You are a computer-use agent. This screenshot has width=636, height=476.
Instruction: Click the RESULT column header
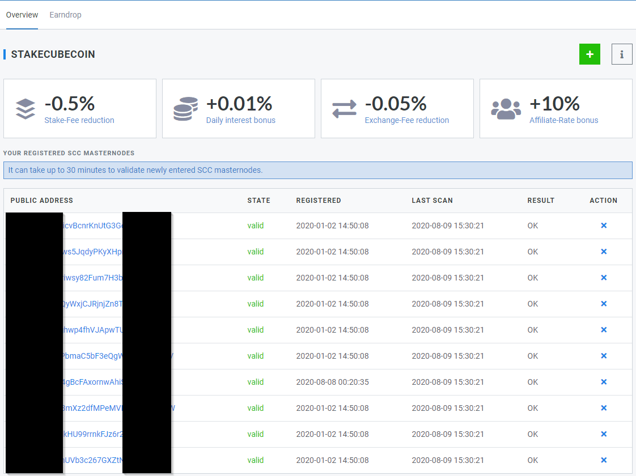541,200
